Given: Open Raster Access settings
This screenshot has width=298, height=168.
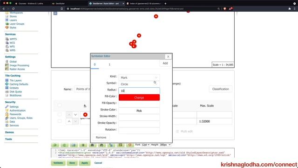Looking at the screenshot, I should (x=17, y=69).
